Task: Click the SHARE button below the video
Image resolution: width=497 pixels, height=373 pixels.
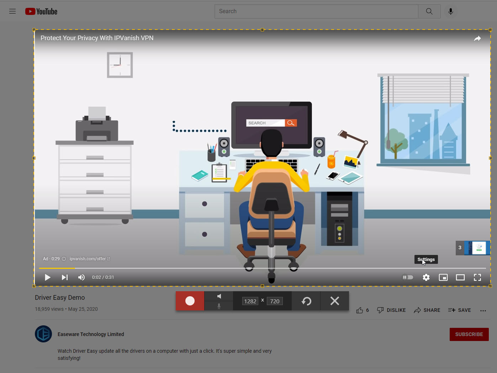Action: point(427,310)
